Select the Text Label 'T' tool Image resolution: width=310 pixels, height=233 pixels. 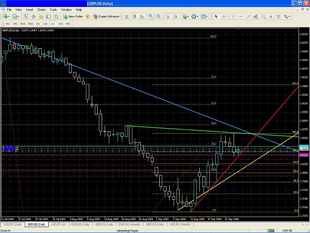point(278,16)
